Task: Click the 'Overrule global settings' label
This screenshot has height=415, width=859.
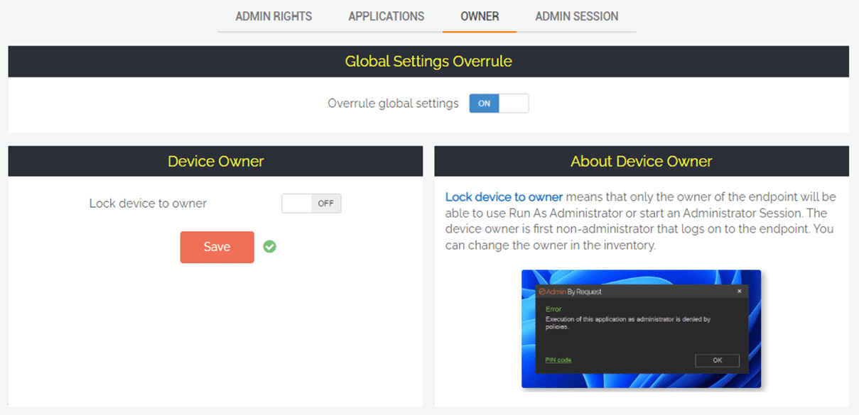Action: pyautogui.click(x=393, y=104)
